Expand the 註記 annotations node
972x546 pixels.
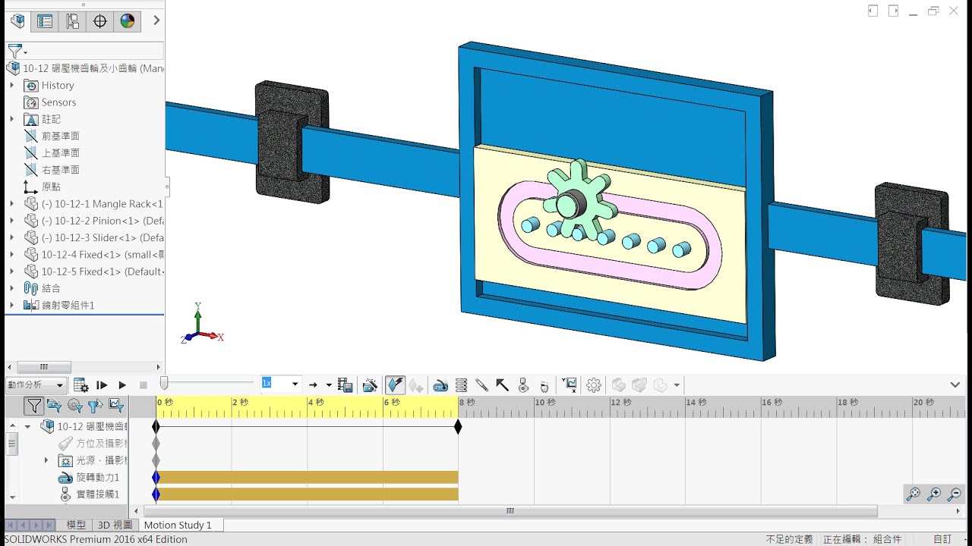pyautogui.click(x=11, y=119)
